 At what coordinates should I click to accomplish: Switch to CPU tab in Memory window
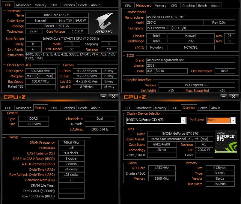(8, 108)
